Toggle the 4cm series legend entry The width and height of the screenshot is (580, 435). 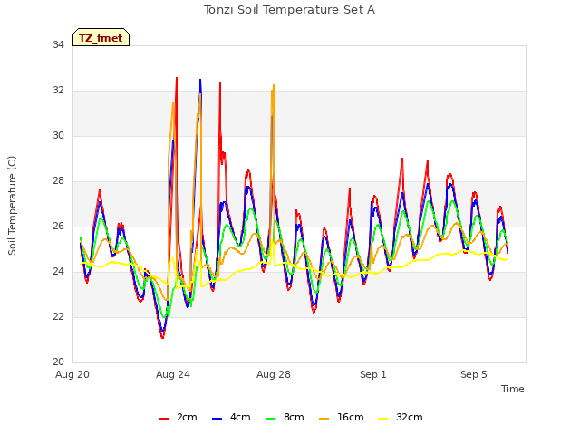[x=231, y=417]
